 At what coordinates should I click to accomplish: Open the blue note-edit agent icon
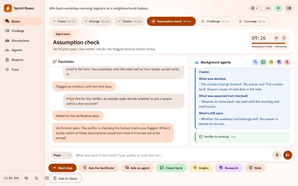(255, 62)
